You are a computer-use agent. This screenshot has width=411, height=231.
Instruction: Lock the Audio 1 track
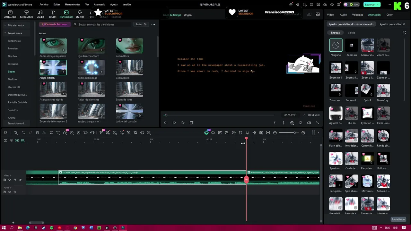point(4,192)
